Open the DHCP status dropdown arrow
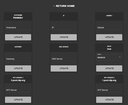The height and width of the screenshot is (105, 128). pos(120,57)
